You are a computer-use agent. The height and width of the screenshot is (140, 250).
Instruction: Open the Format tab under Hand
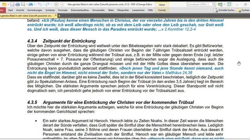pos(162,10)
